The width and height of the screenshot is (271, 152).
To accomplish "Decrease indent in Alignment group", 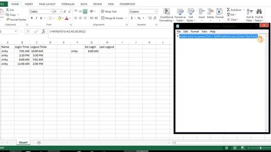I will [x=91, y=18].
